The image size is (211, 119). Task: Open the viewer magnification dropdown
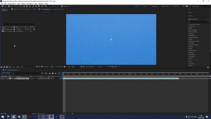point(47,67)
